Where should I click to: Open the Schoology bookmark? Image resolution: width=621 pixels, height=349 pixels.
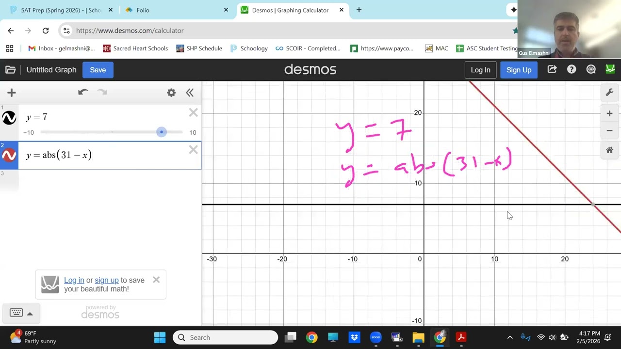(x=249, y=48)
